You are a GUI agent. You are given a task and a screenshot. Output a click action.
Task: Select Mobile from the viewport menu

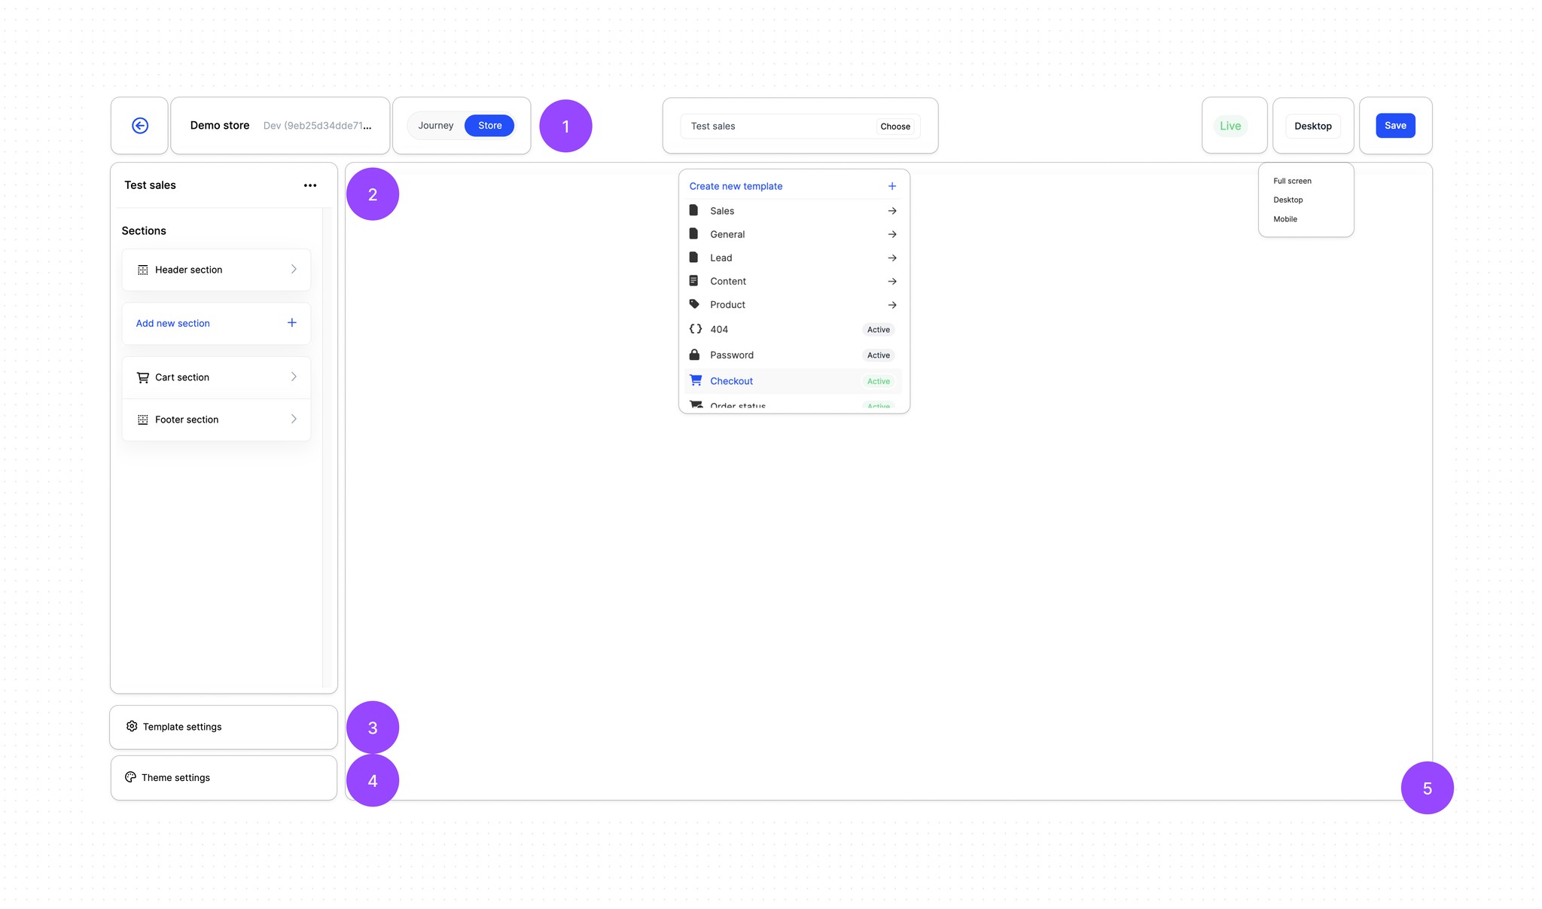tap(1285, 219)
